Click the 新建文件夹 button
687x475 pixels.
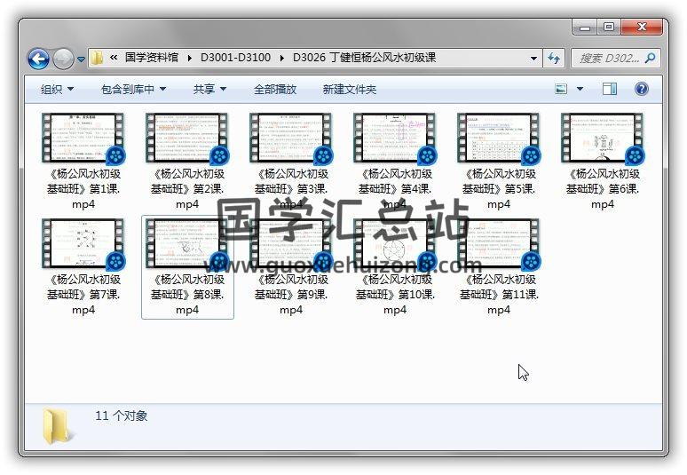[x=350, y=90]
